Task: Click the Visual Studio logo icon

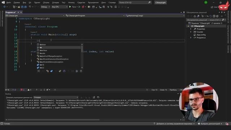Action: pos(3,3)
